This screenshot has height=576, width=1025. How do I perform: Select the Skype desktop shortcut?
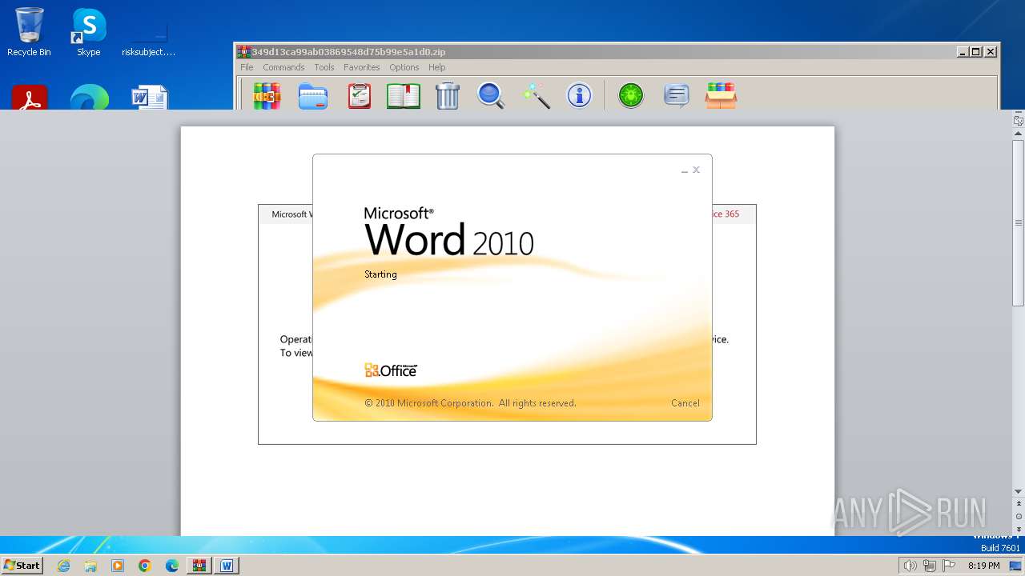click(x=89, y=32)
